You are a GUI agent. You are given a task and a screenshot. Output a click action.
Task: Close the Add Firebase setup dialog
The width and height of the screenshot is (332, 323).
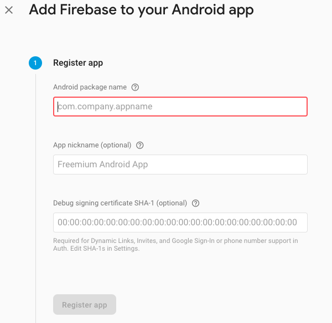(9, 10)
